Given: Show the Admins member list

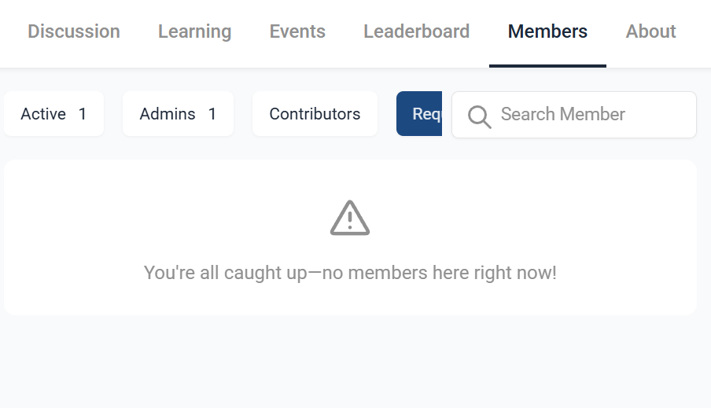Looking at the screenshot, I should click(168, 114).
